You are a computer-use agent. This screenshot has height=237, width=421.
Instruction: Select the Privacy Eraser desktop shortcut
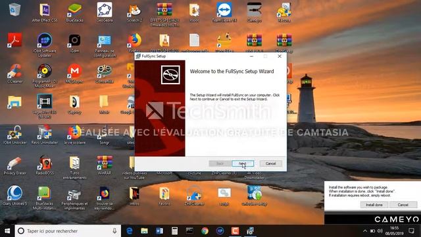[x=14, y=165]
